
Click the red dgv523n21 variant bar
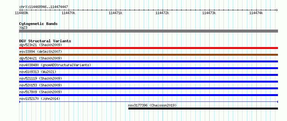148,48
